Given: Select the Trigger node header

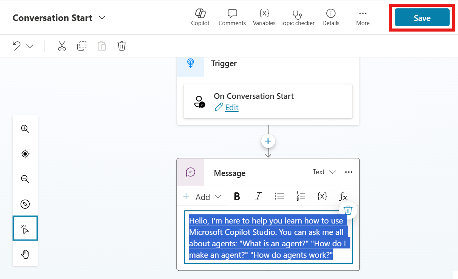Looking at the screenshot, I should point(224,63).
